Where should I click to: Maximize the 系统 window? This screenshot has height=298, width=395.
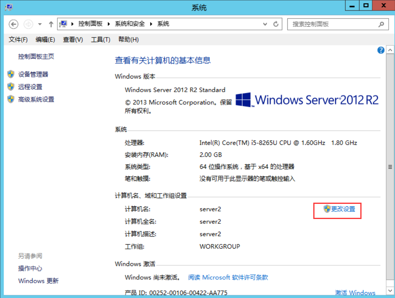(x=366, y=6)
